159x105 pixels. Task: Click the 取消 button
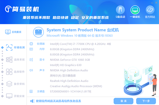123,101
